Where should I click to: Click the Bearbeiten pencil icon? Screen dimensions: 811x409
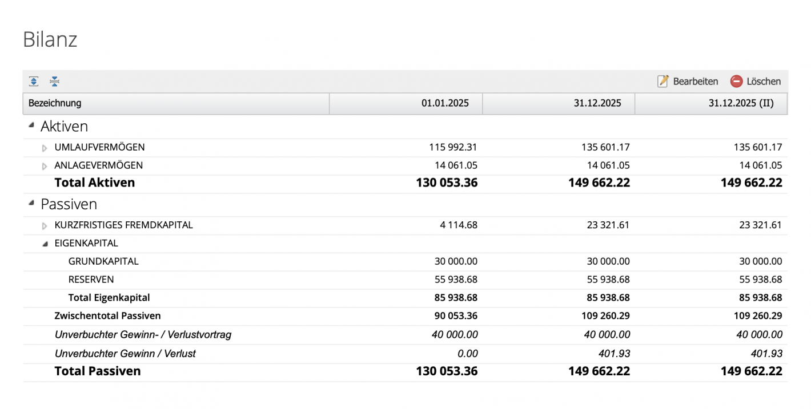(663, 82)
